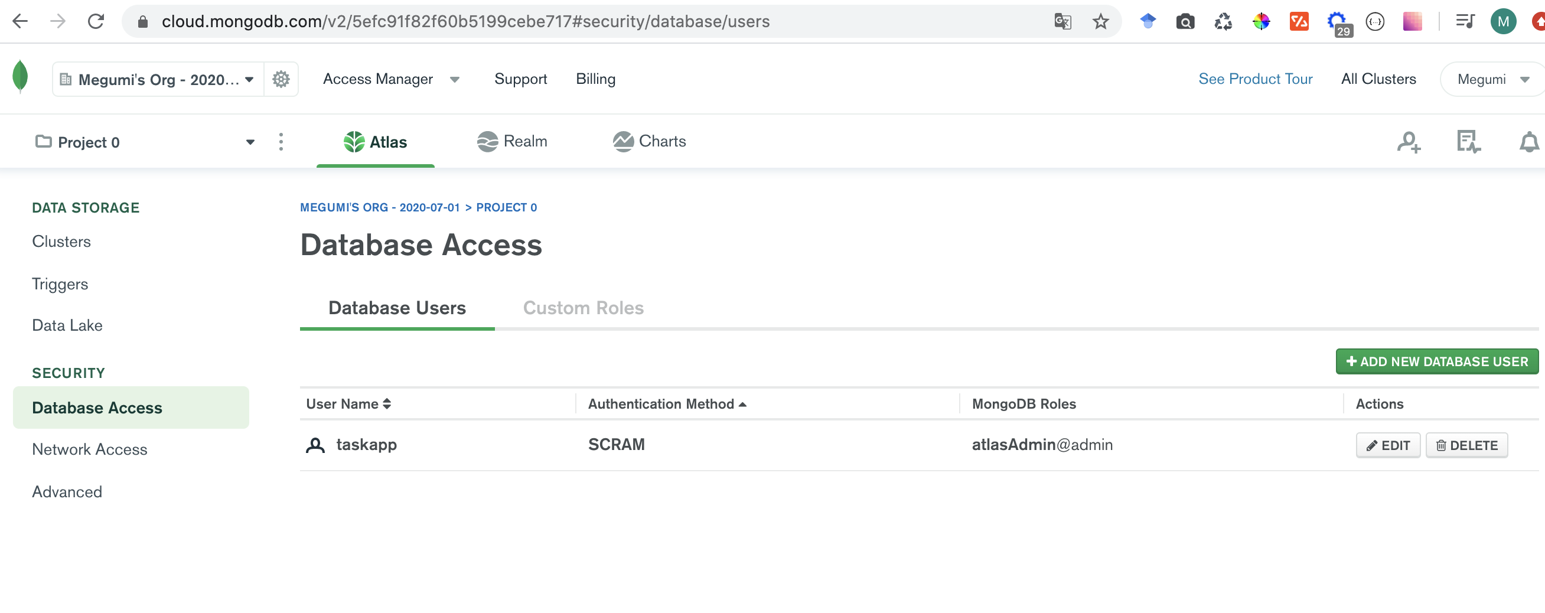
Task: Open the color wheel extension
Action: (x=1261, y=22)
